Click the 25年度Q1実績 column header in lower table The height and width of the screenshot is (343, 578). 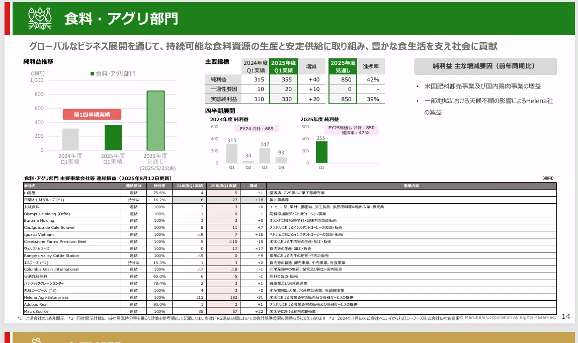[223, 186]
